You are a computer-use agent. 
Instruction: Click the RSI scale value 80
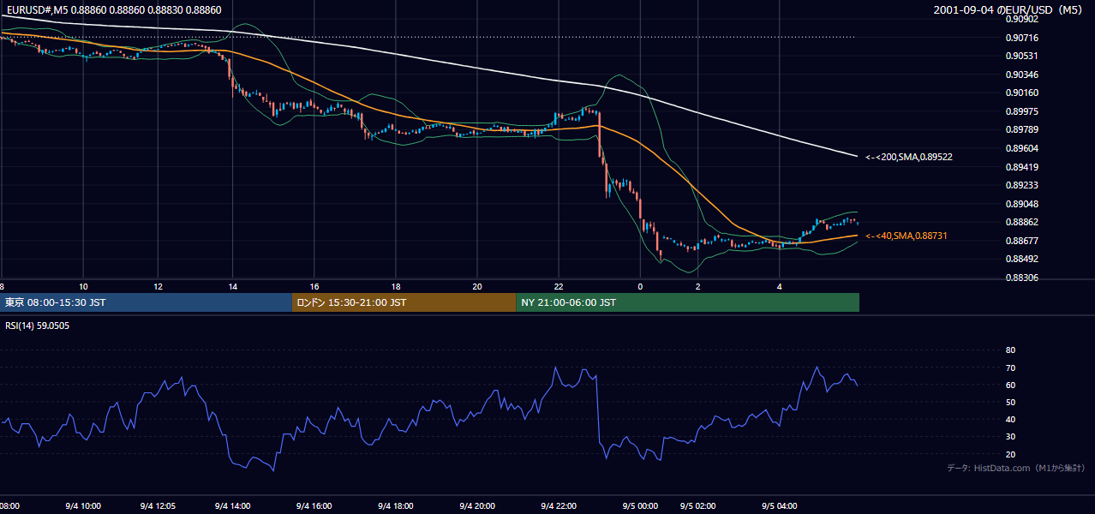1010,350
